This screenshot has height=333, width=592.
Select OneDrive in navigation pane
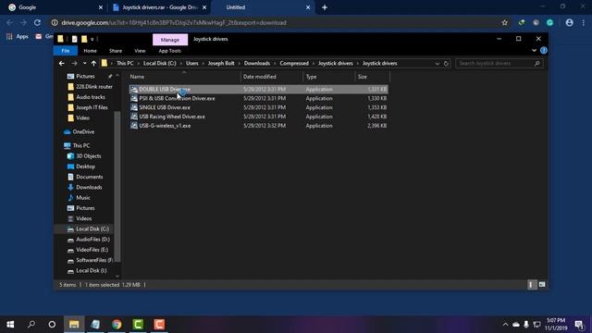tap(83, 131)
